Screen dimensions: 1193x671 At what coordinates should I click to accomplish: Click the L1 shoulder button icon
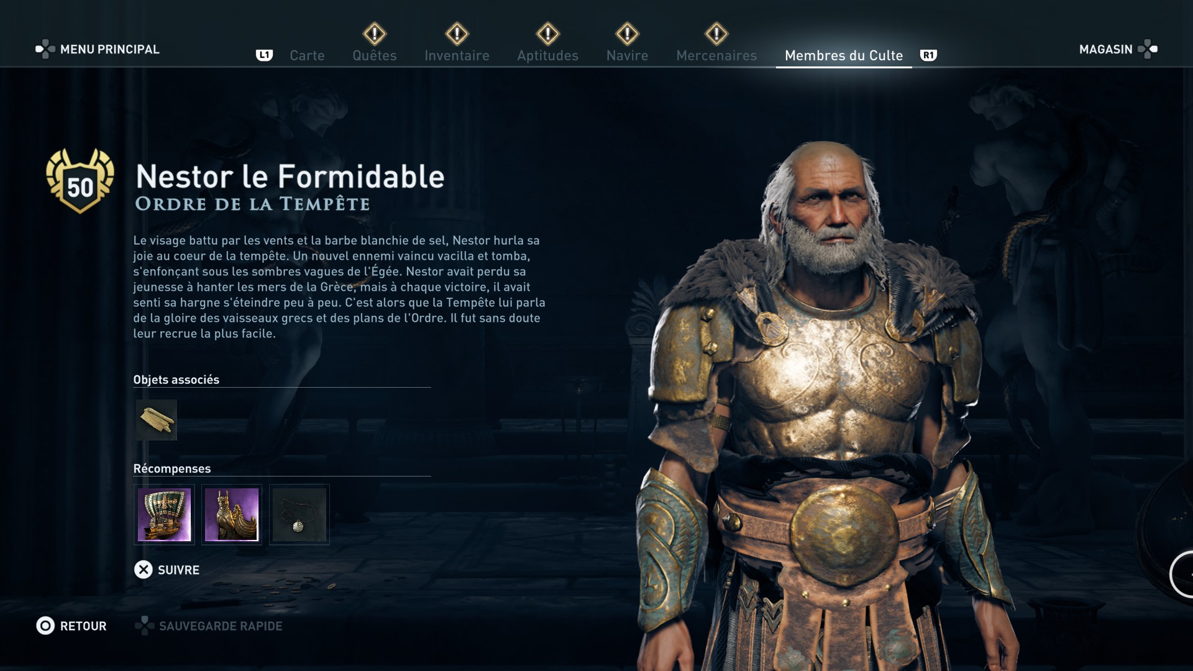pyautogui.click(x=264, y=55)
